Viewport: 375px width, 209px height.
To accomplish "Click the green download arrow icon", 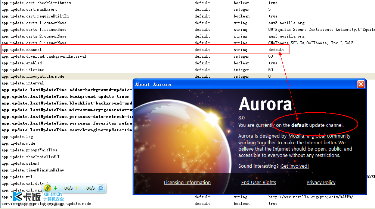I will 56,188.
